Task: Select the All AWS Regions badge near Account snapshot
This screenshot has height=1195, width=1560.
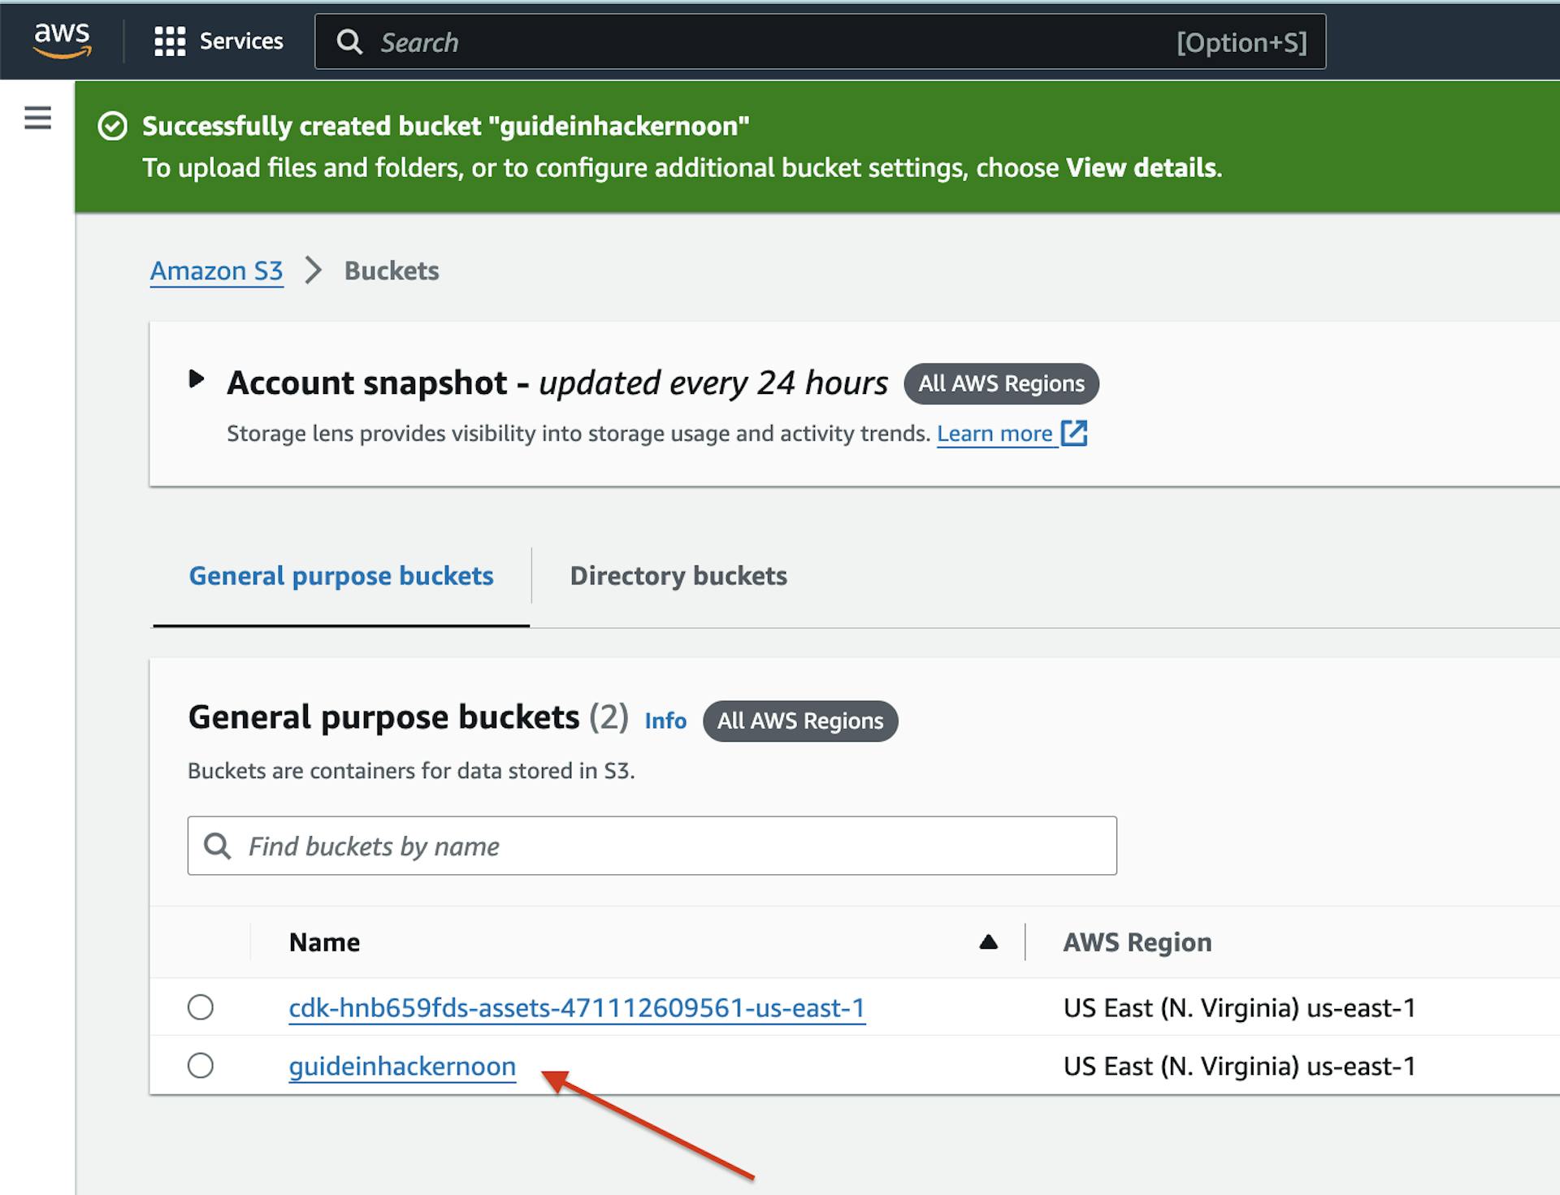Action: coord(1001,383)
